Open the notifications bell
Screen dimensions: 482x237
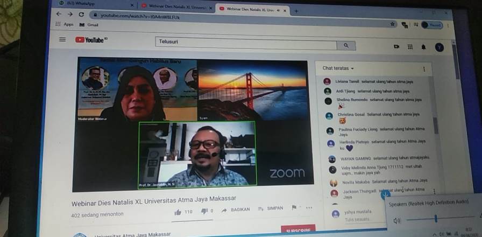[424, 47]
